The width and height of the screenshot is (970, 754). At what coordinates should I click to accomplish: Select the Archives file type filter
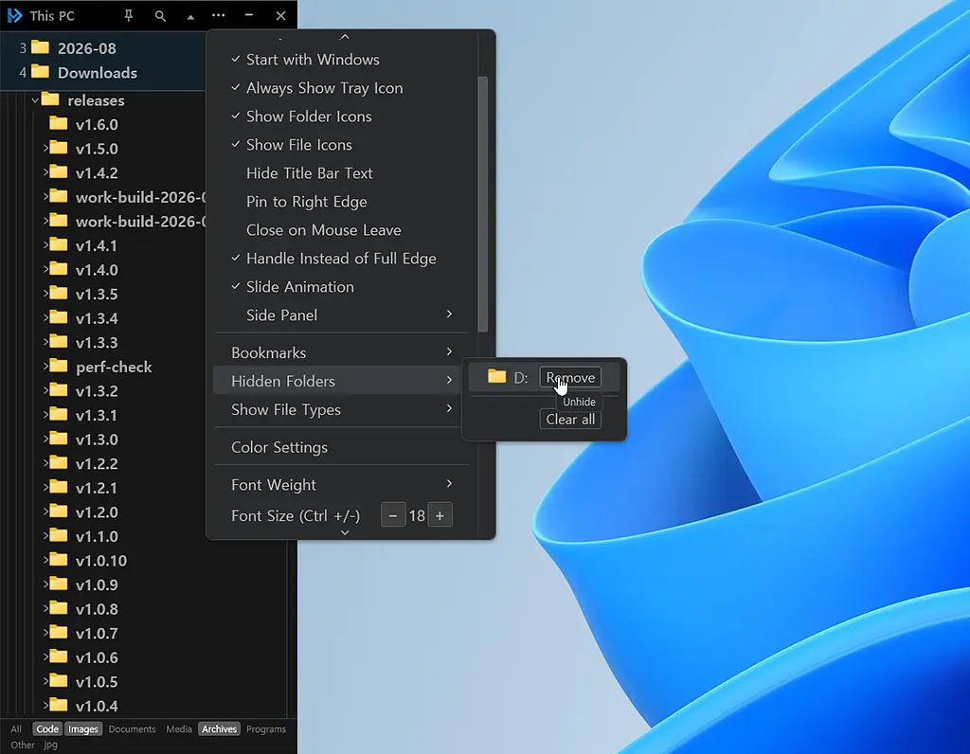point(219,728)
